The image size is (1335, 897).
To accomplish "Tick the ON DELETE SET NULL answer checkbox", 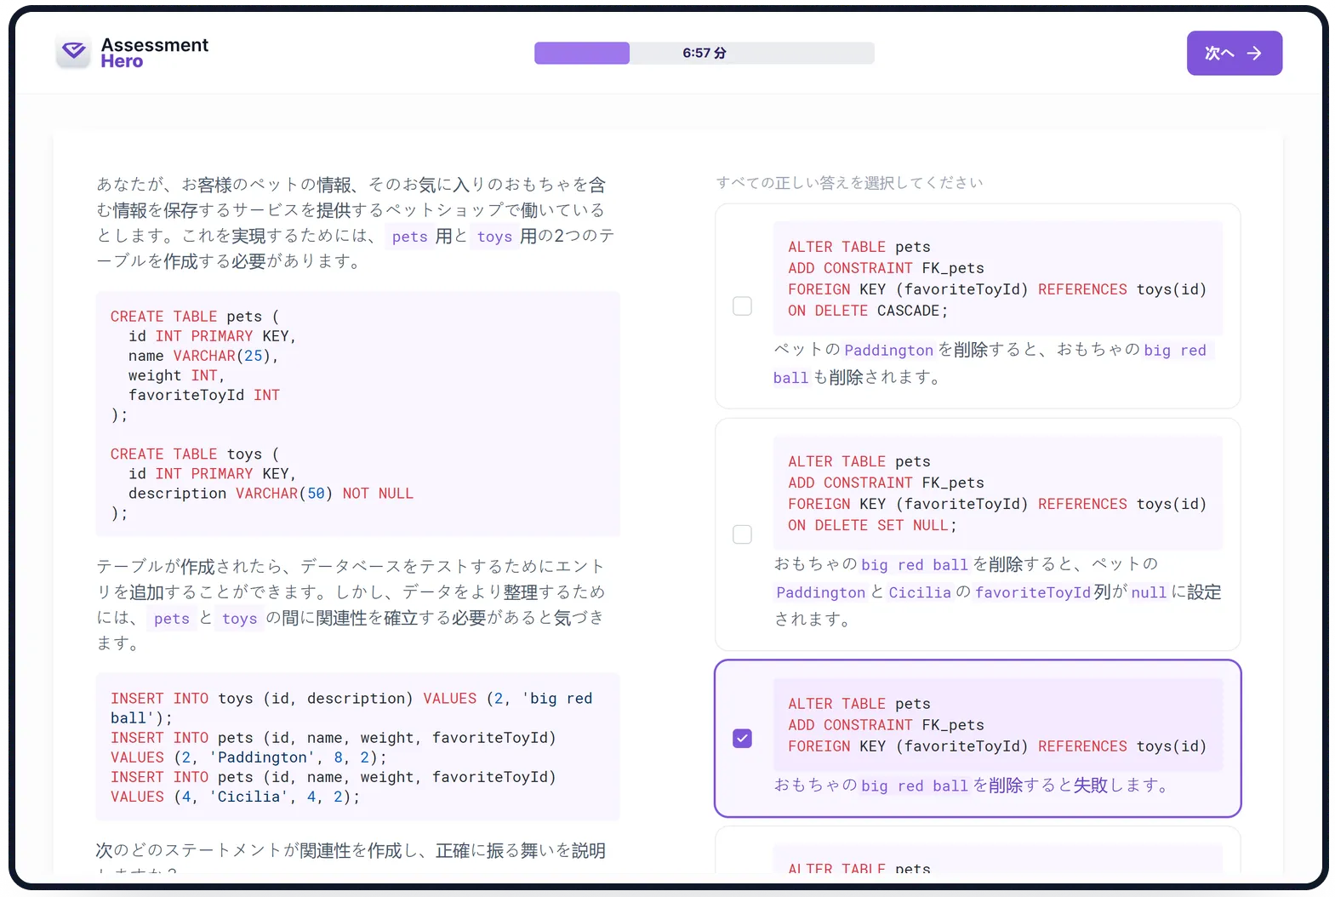I will (x=742, y=534).
